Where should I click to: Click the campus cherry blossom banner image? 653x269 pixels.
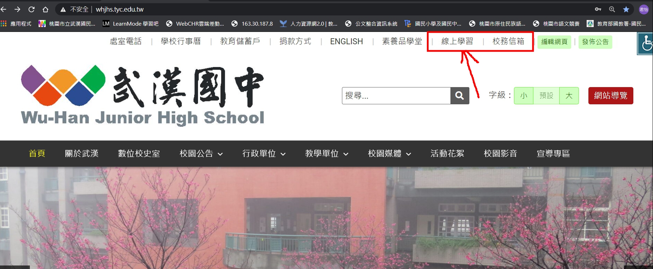[x=326, y=218]
